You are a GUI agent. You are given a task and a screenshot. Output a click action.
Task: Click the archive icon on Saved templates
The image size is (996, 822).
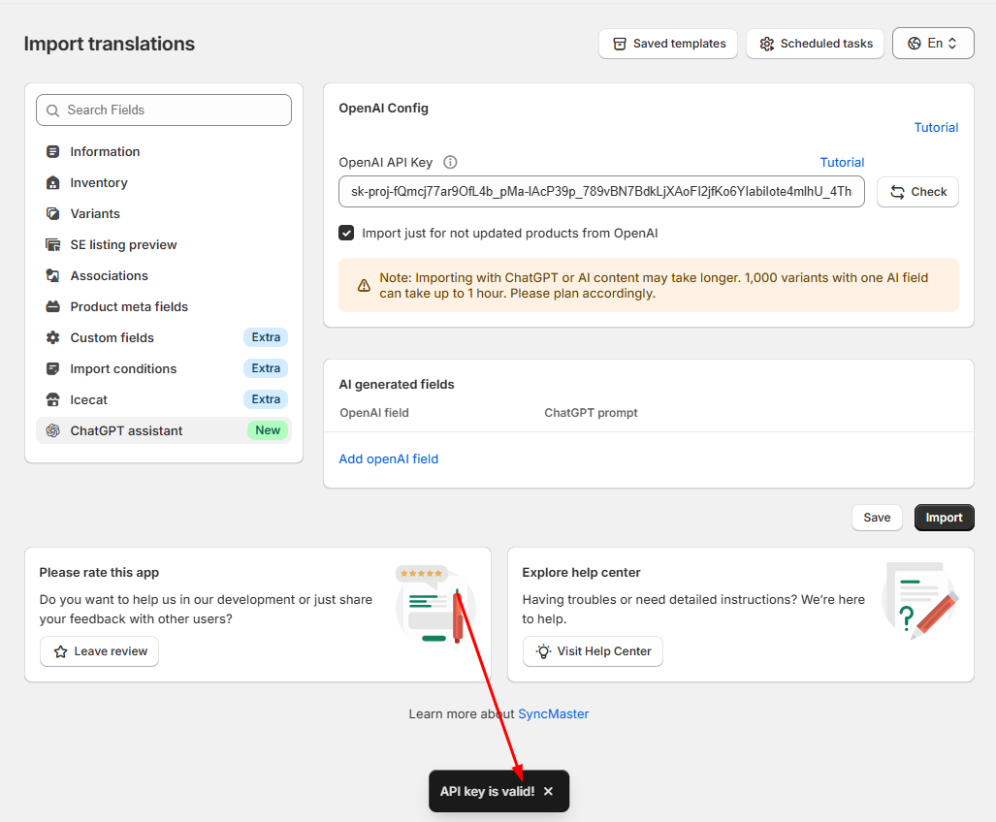coord(620,44)
